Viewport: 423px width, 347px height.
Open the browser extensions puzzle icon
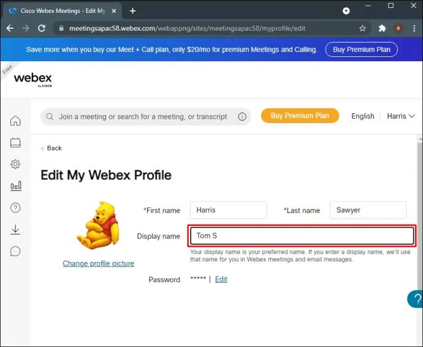[382, 28]
